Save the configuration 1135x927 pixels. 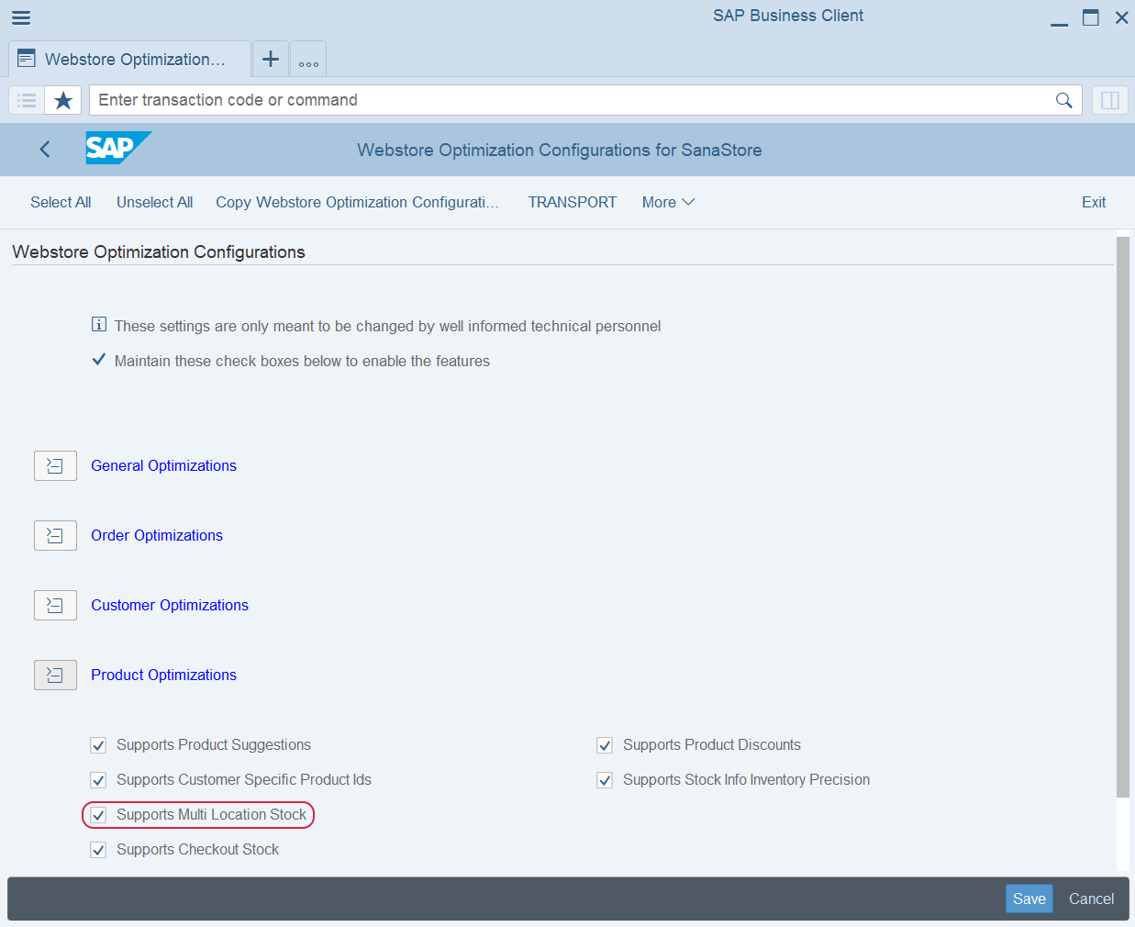click(1029, 899)
